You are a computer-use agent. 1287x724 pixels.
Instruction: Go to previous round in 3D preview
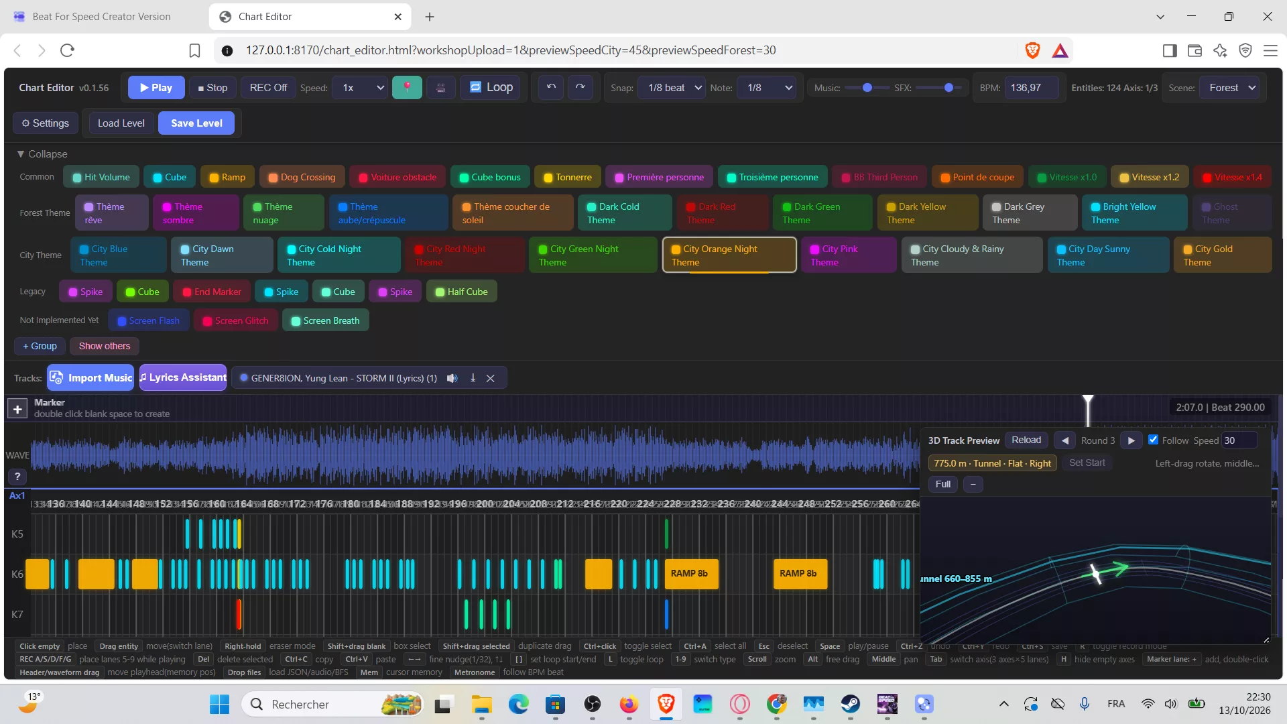pos(1064,440)
